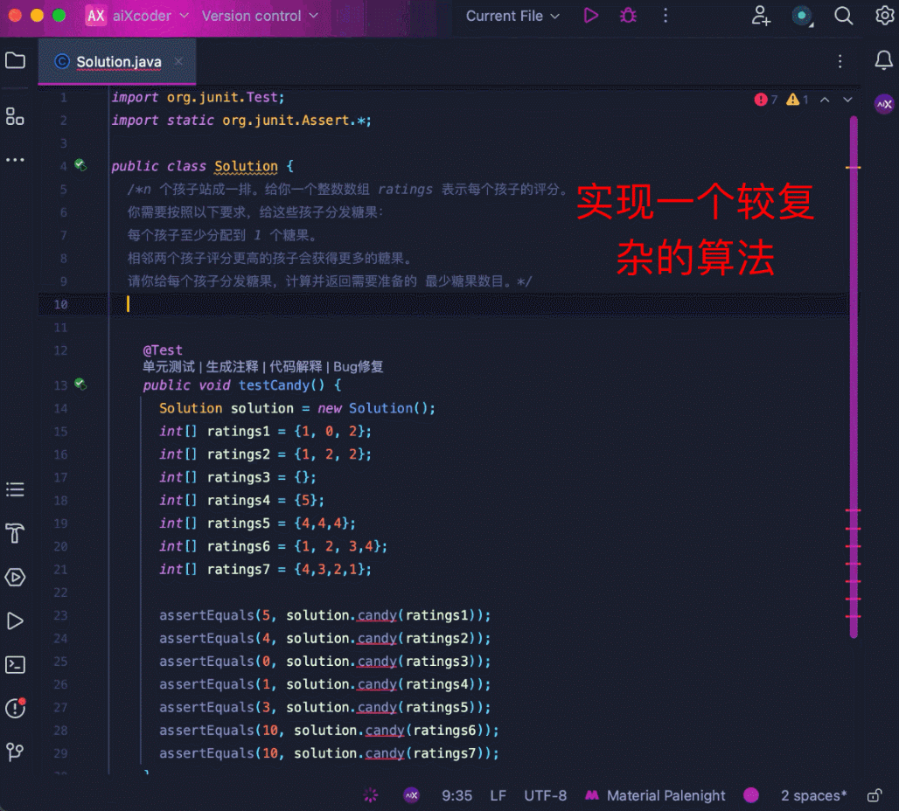899x811 pixels.
Task: Close the Solution.java tab
Action: point(178,61)
